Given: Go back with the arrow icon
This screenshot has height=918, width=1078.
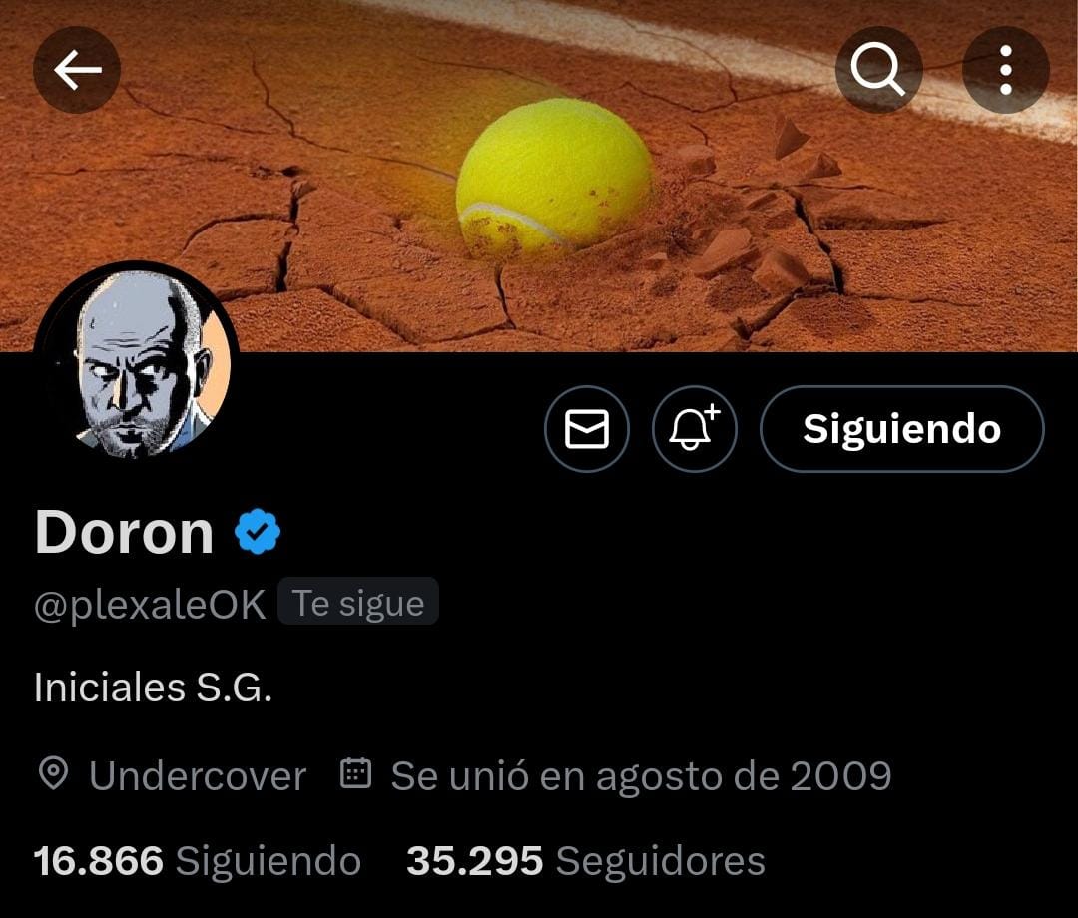Looking at the screenshot, I should pyautogui.click(x=77, y=70).
